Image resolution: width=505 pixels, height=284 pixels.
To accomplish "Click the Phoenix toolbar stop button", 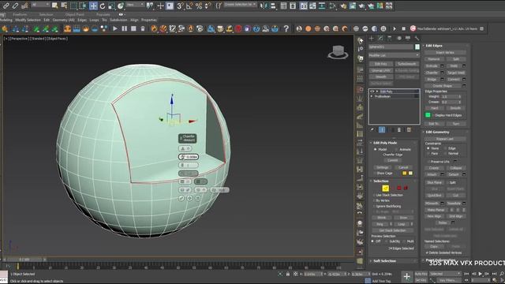I will [x=133, y=28].
